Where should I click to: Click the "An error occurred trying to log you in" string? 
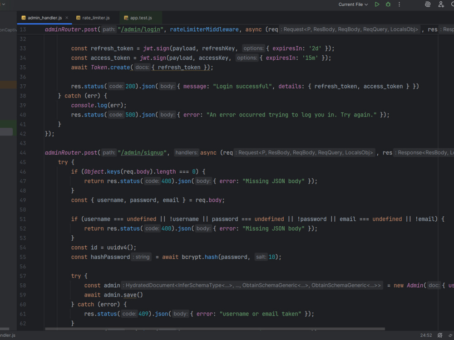[x=291, y=115]
